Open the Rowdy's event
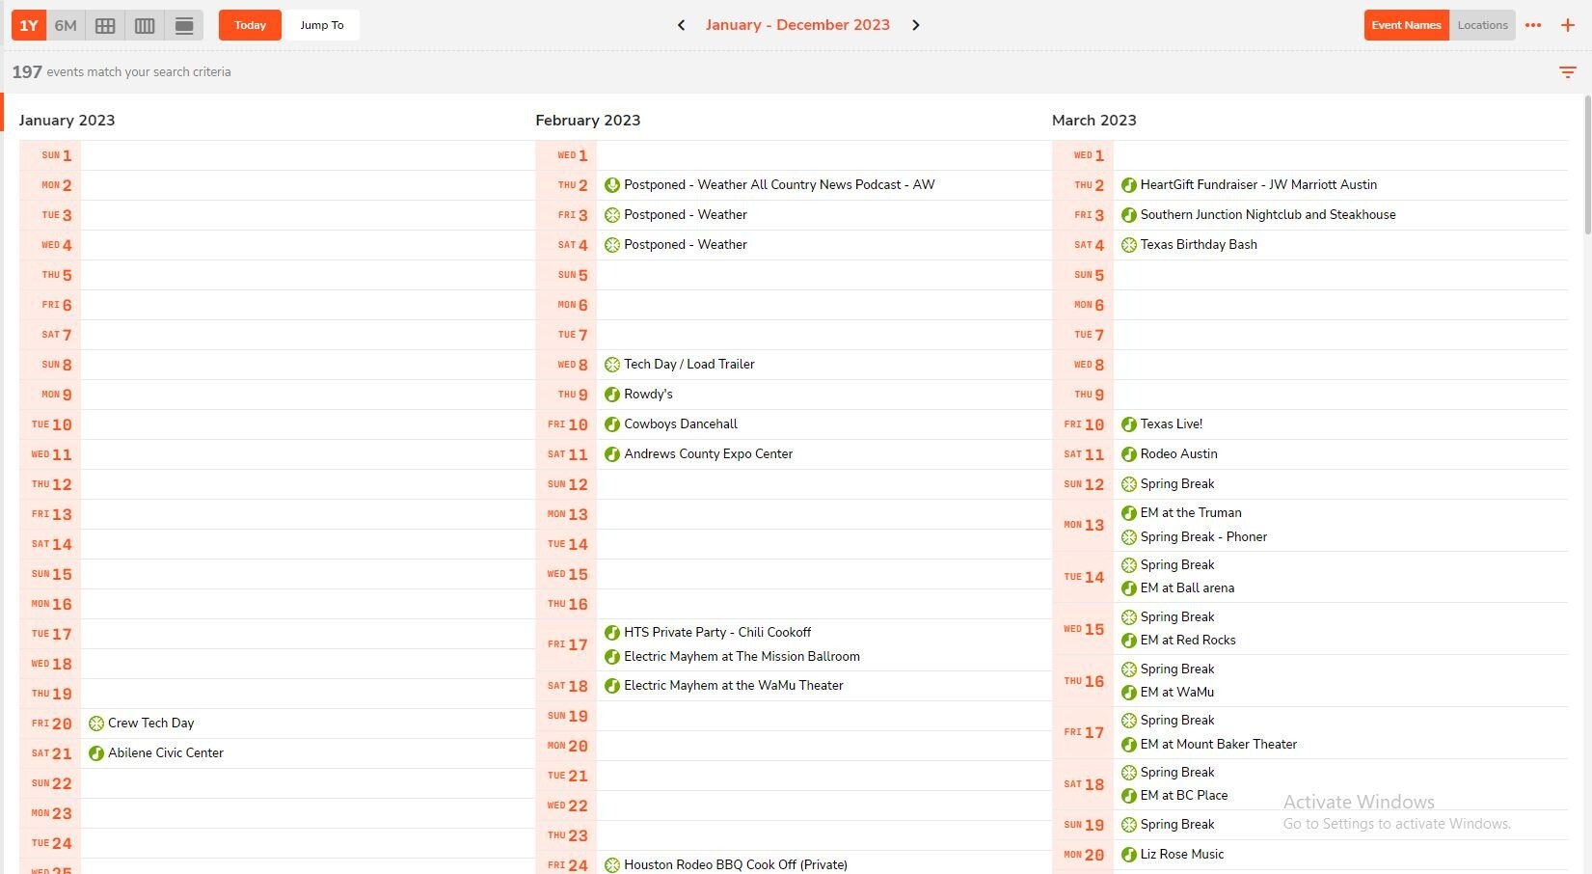Screen dimensions: 1592x874 pos(648,394)
